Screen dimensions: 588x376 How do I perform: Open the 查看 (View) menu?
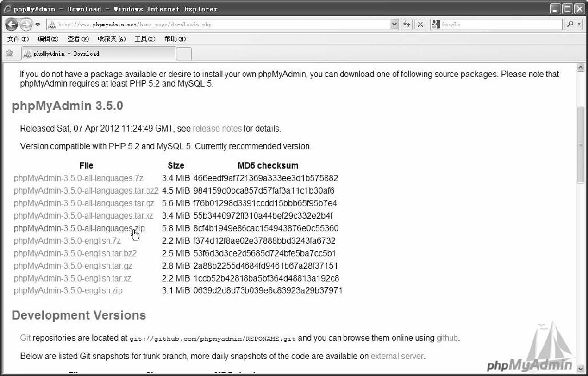78,39
